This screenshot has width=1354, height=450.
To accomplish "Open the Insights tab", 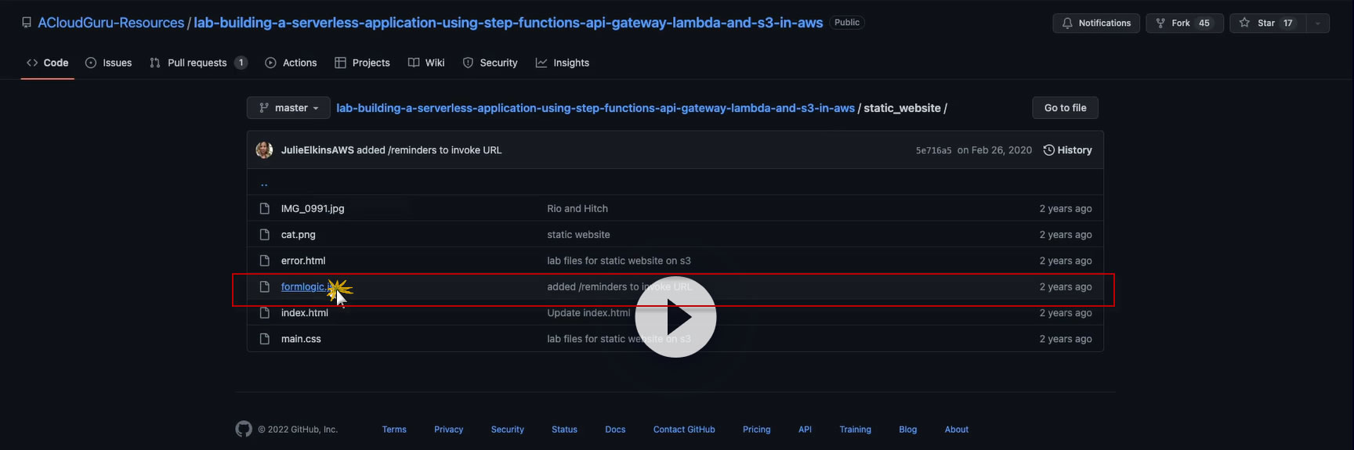I will click(x=563, y=63).
